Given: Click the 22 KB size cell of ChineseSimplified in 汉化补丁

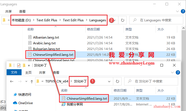Looking at the screenshot, I should (171, 98).
